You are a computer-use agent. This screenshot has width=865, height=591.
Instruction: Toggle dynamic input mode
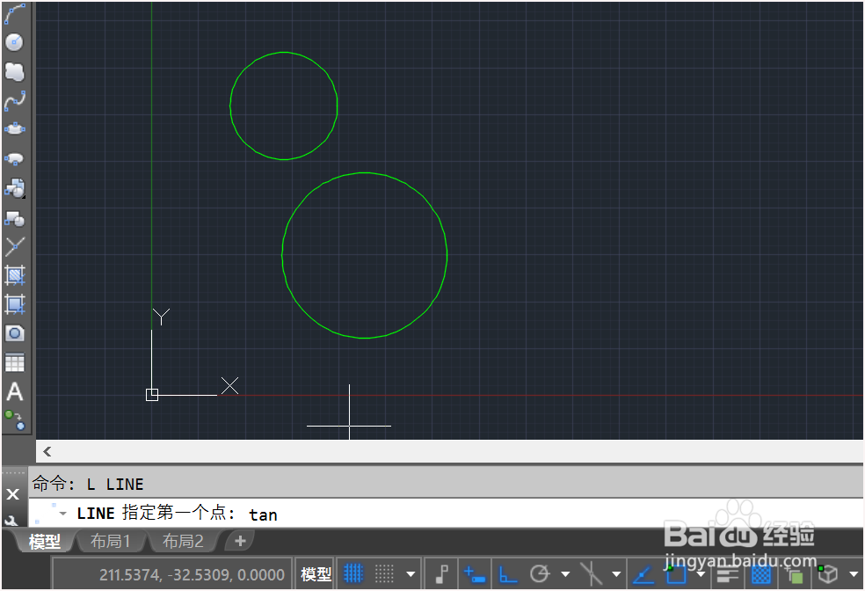point(474,574)
